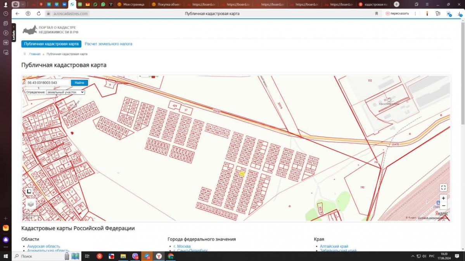The height and width of the screenshot is (261, 465).
Task: Open browser downloads panel
Action: [449, 14]
